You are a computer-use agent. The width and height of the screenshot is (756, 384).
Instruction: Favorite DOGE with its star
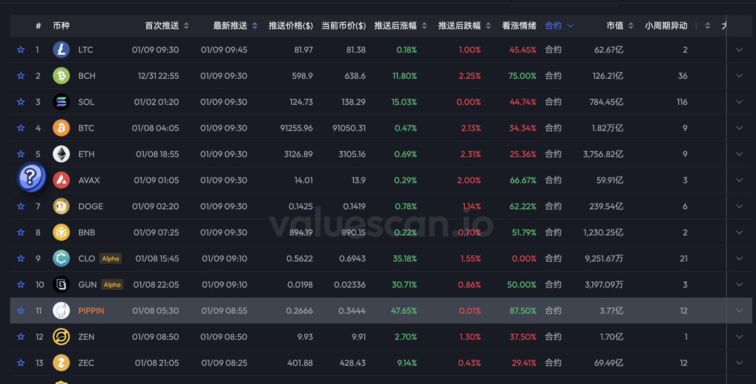tap(21, 206)
